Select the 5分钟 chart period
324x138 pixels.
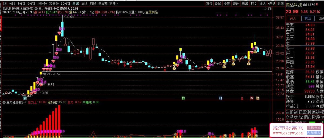click(32, 3)
